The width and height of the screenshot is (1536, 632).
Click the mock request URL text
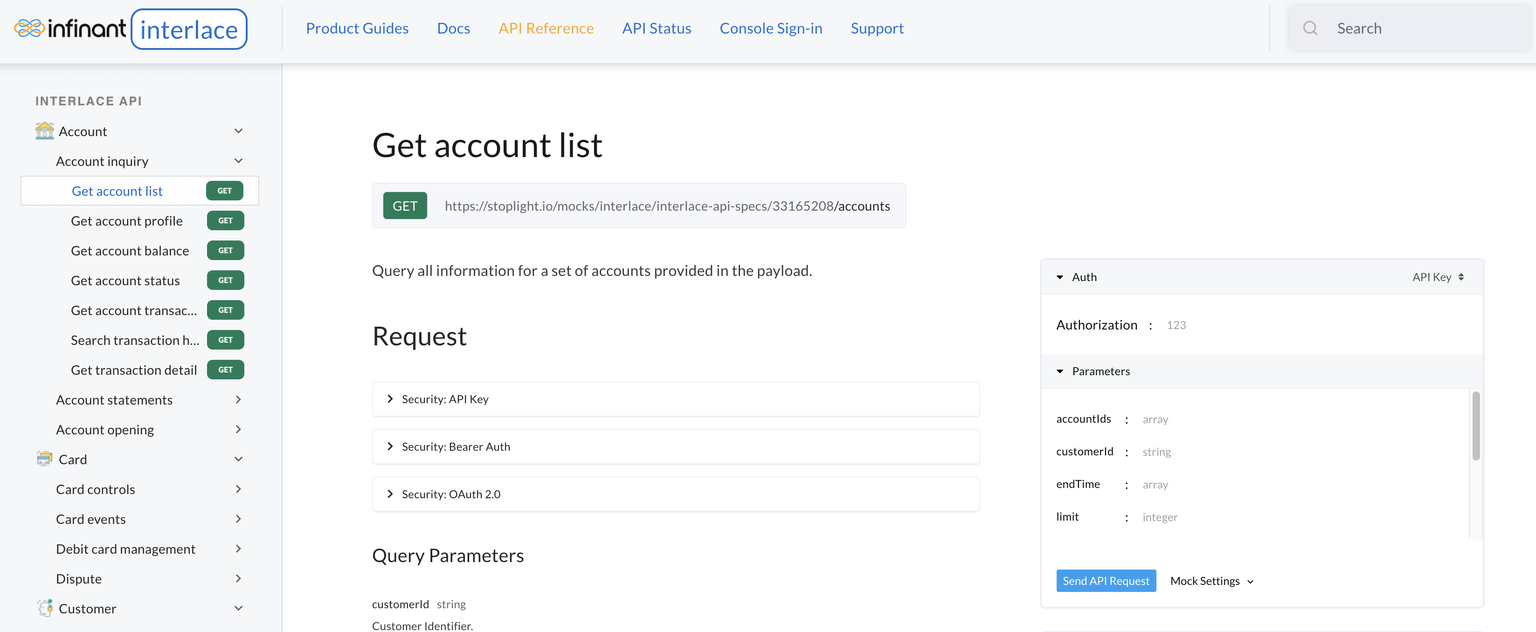tap(667, 206)
